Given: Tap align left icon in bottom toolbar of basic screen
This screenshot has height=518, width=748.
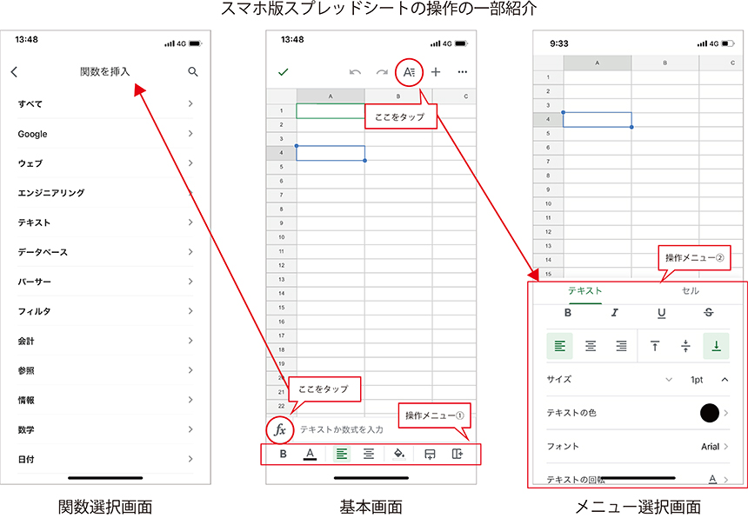Looking at the screenshot, I should 342,454.
